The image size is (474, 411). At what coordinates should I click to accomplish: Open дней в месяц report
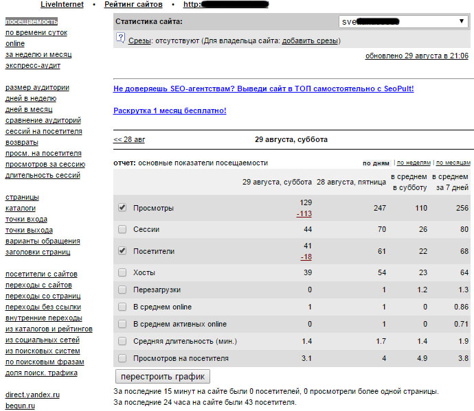click(29, 109)
